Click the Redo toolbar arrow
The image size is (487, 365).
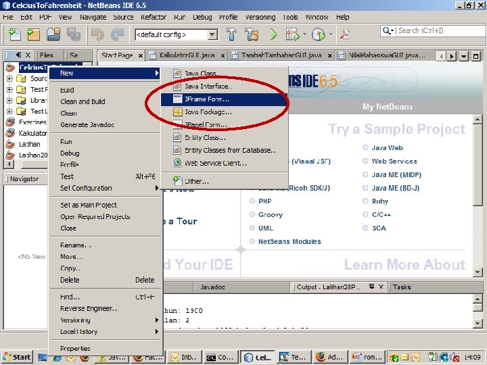[x=117, y=34]
